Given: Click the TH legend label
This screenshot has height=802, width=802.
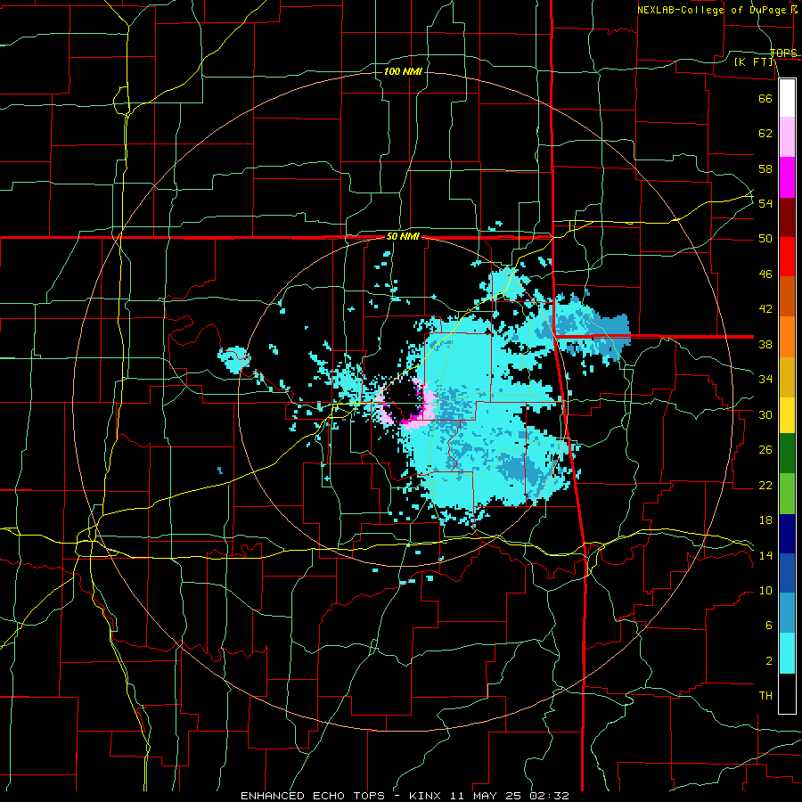Looking at the screenshot, I should (x=765, y=696).
